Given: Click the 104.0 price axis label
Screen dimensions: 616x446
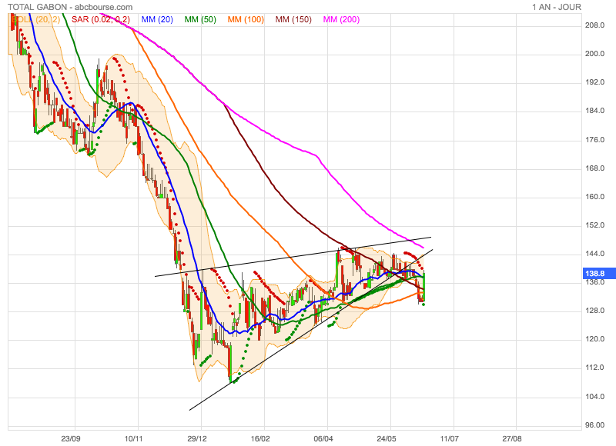Looking at the screenshot, I should pyautogui.click(x=594, y=397).
